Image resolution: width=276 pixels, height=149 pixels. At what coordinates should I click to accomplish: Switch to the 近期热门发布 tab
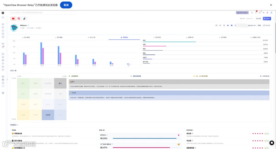coord(255,37)
